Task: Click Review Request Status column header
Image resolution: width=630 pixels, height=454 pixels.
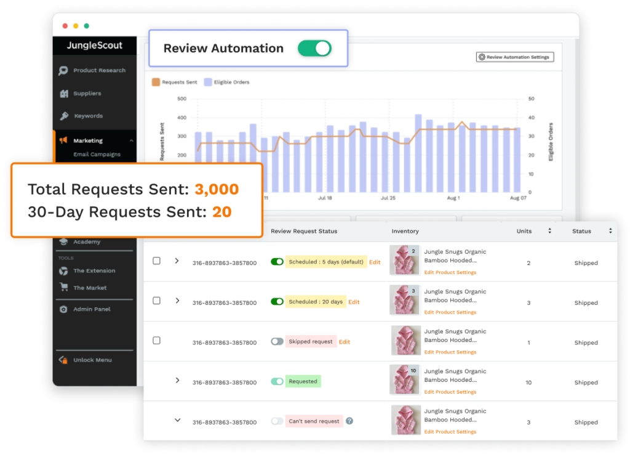Action: tap(304, 231)
